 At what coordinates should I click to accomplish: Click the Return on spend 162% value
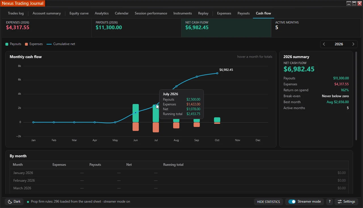pos(345,90)
